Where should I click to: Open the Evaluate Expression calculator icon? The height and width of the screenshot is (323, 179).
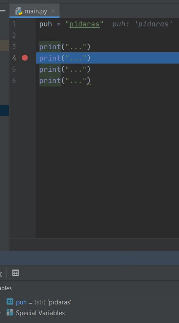point(16,273)
